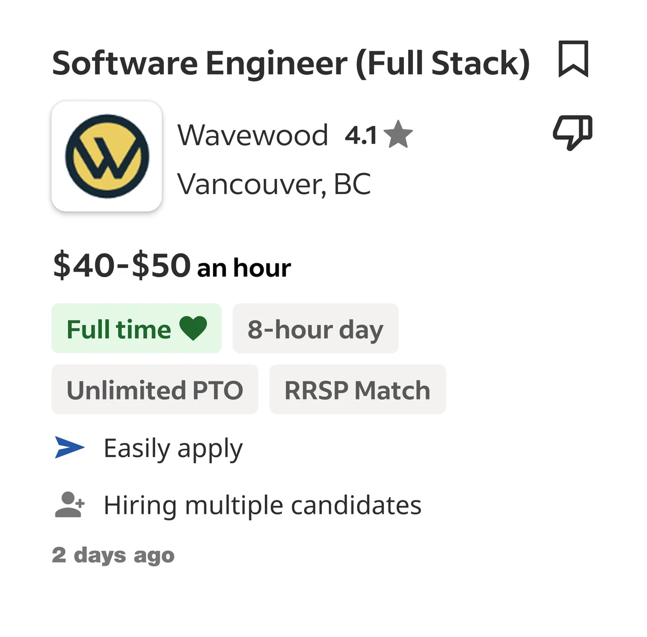
Task: Open the Wavewood company logo
Action: [107, 156]
